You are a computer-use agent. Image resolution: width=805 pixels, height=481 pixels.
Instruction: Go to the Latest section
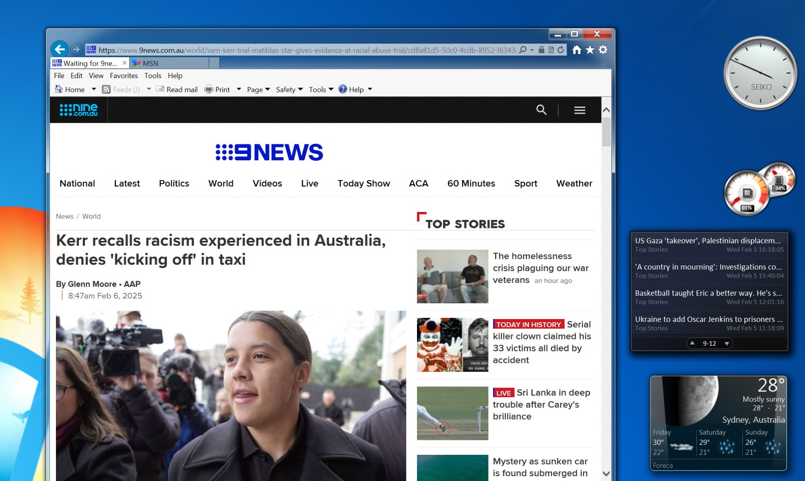tap(127, 183)
